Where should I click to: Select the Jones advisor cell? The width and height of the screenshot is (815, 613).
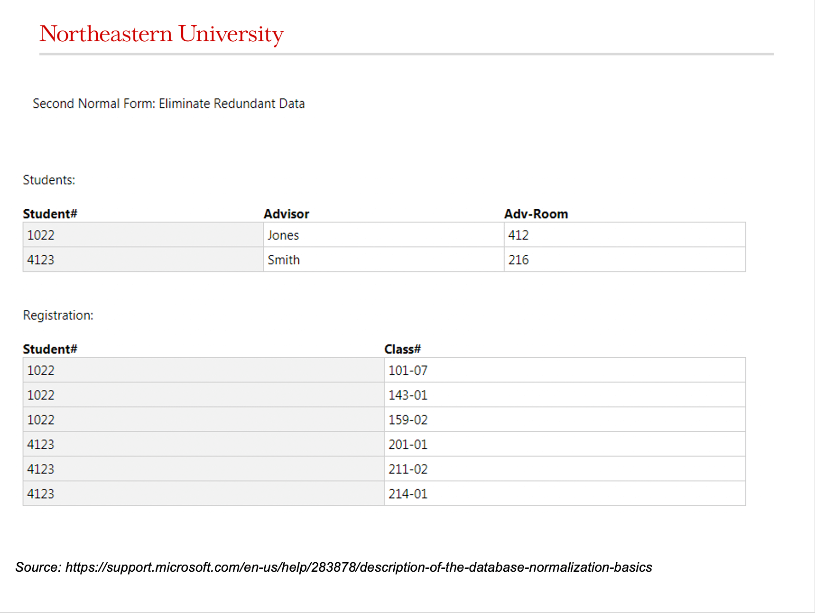[384, 235]
